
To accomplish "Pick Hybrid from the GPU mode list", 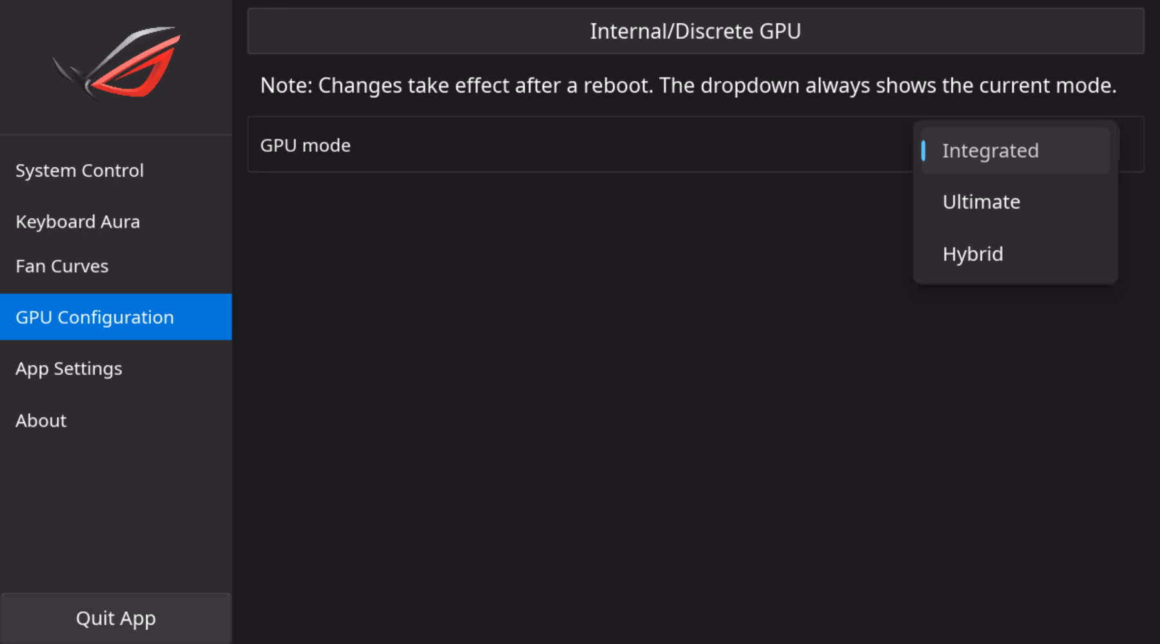I will (x=973, y=254).
